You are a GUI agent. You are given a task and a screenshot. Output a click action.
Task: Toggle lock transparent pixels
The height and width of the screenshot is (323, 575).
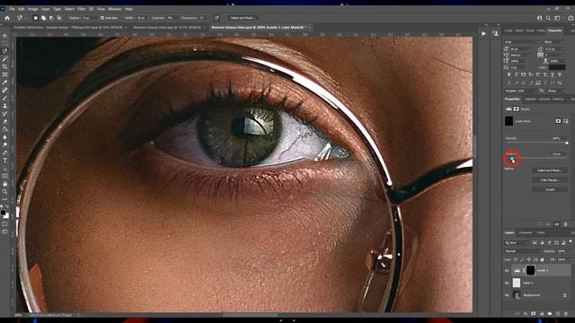click(x=516, y=259)
